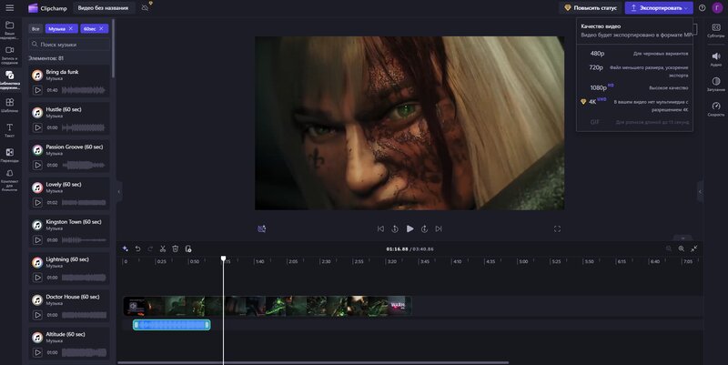Click the Повысить статус upgrade button
This screenshot has width=728, height=365.
[x=591, y=8]
